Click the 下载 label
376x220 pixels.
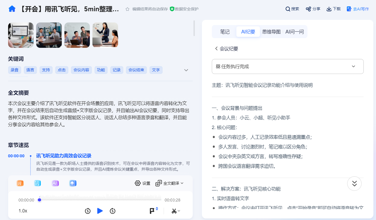pyautogui.click(x=337, y=9)
